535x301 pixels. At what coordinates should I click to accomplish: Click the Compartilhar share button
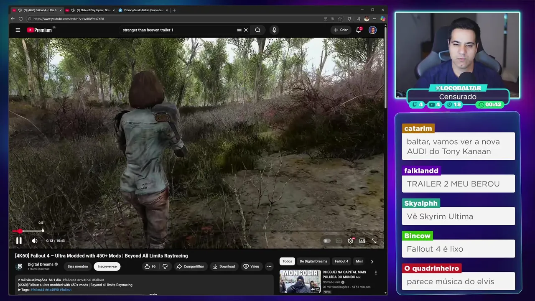coord(190,266)
